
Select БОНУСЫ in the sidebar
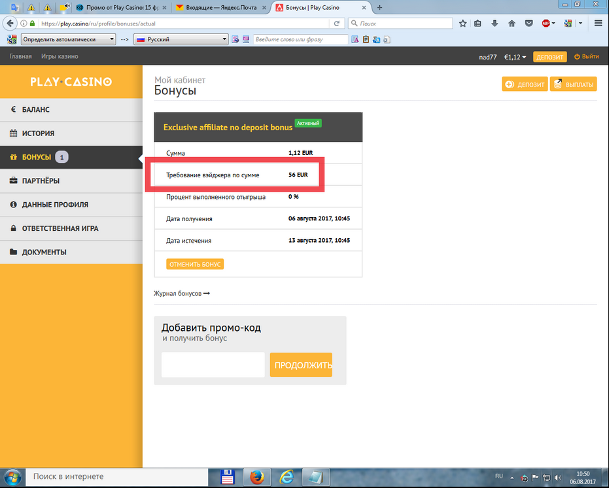click(71, 157)
